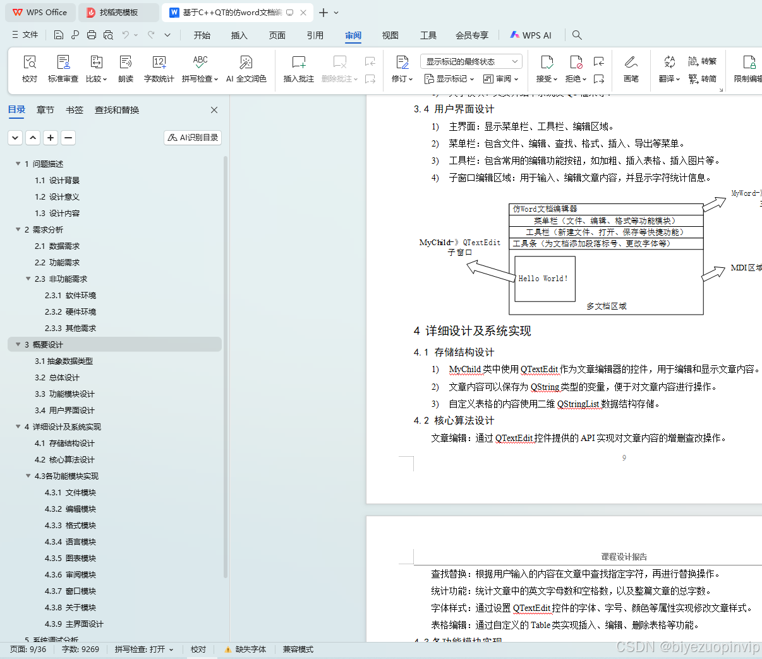Open the 接受 accept dropdown
Image resolution: width=762 pixels, height=659 pixels.
547,79
